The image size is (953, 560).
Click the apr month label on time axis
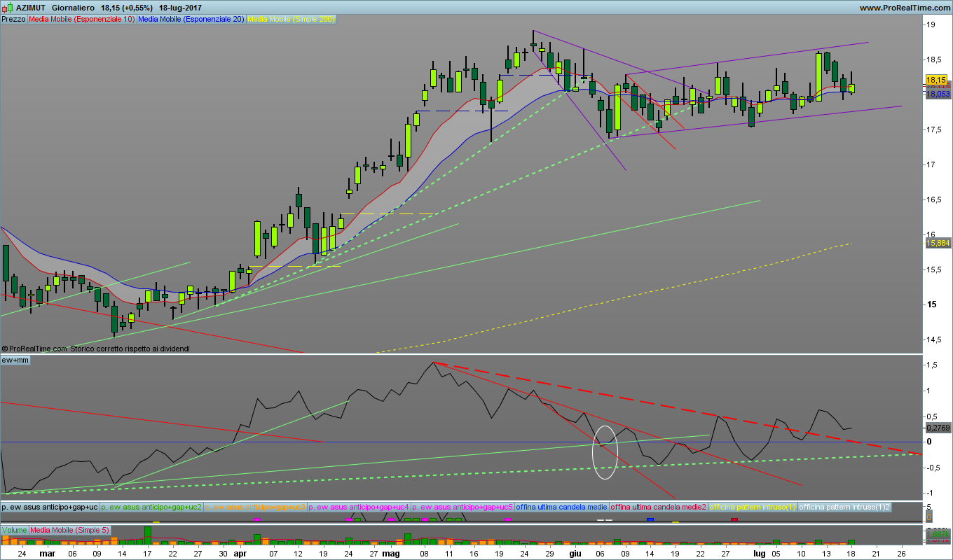[240, 553]
